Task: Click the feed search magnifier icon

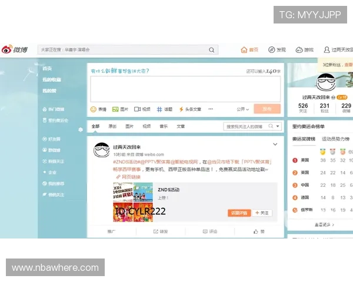Action: click(x=271, y=126)
